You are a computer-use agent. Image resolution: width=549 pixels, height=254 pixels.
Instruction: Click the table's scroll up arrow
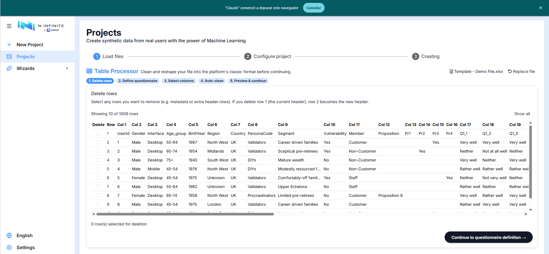click(x=530, y=123)
